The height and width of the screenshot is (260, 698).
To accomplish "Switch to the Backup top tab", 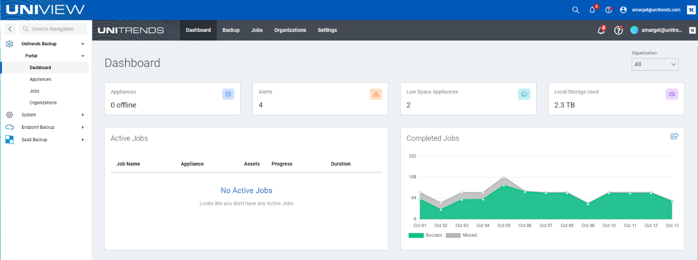I will coord(231,30).
